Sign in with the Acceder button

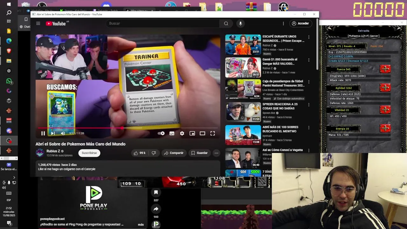pos(300,24)
